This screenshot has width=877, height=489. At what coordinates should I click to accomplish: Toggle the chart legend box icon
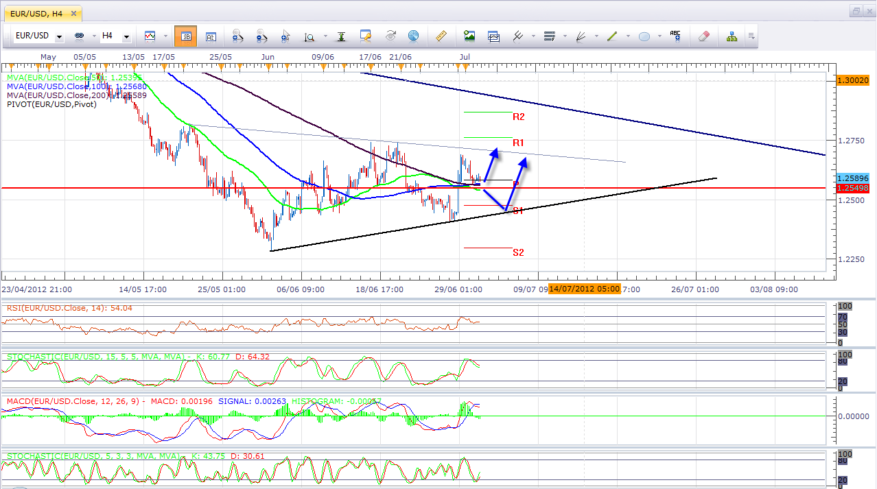click(x=211, y=36)
